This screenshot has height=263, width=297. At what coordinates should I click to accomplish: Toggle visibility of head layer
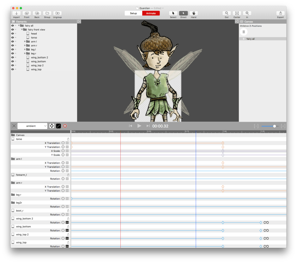(13, 33)
